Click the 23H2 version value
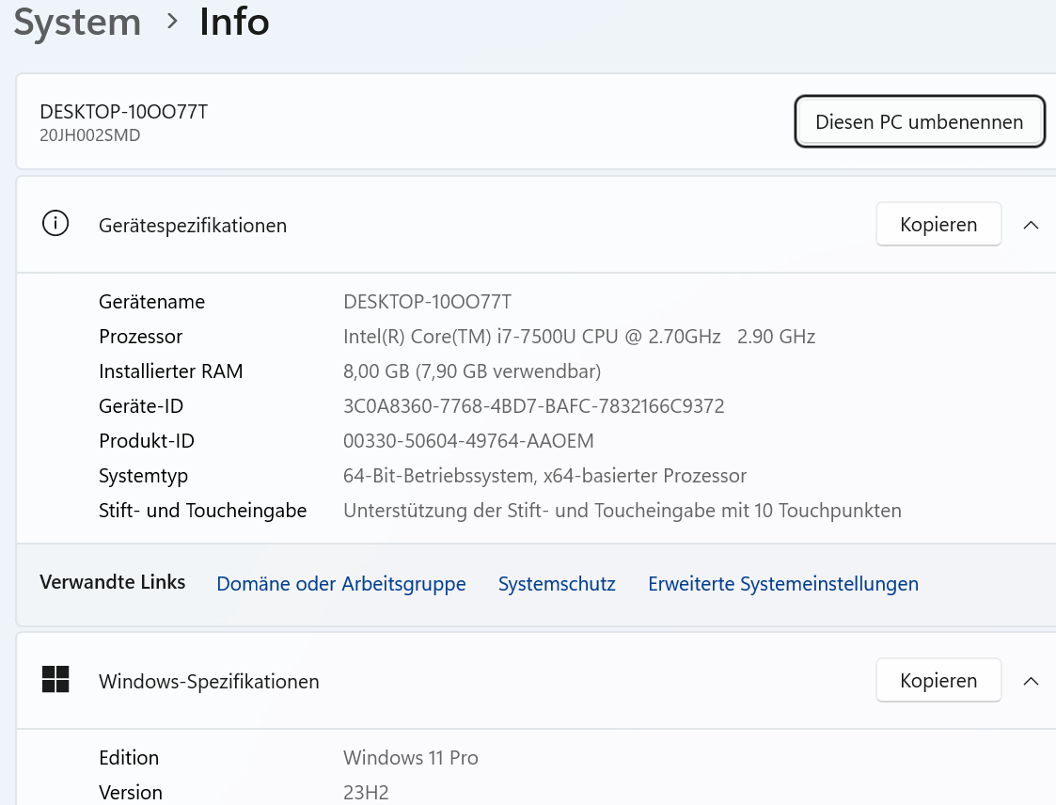 pyautogui.click(x=367, y=792)
